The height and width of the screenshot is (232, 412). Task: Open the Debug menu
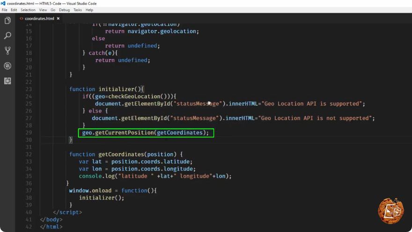(65, 10)
